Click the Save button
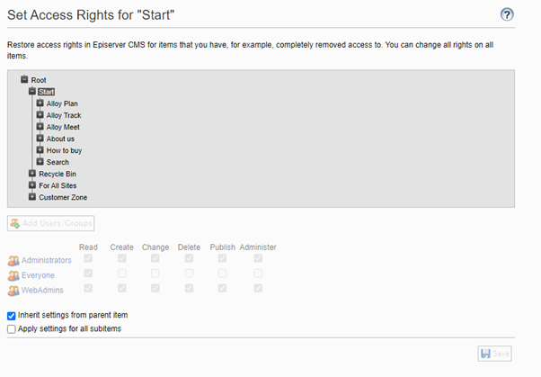The width and height of the screenshot is (541, 377). click(495, 354)
